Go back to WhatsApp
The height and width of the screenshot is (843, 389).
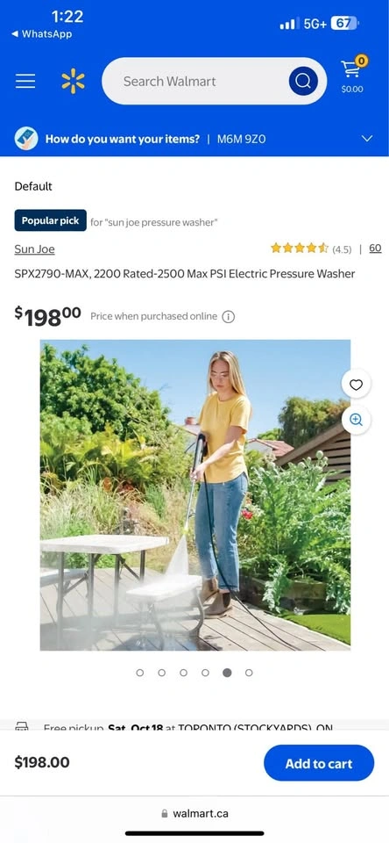42,34
